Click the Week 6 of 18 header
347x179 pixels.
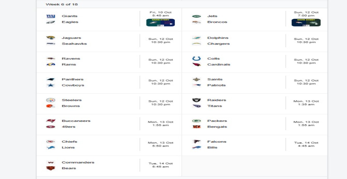coord(62,4)
